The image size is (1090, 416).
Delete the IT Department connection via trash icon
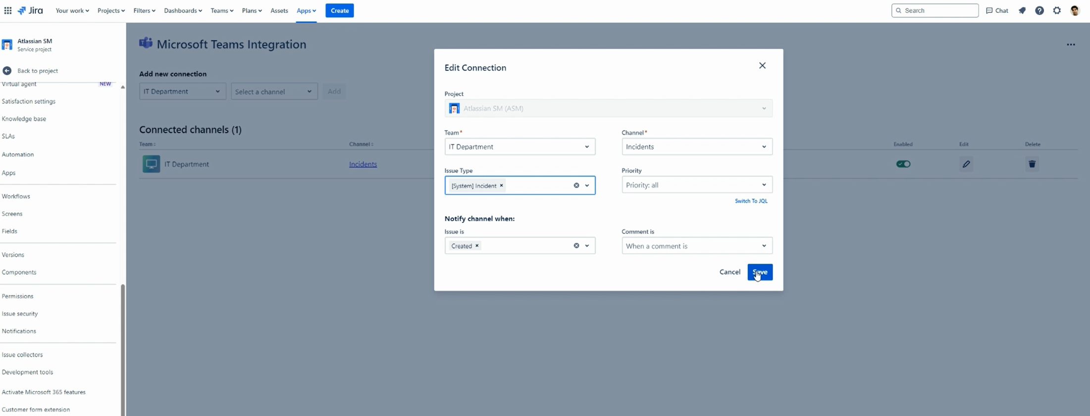(1032, 164)
